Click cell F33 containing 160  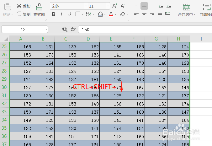click(x=134, y=112)
